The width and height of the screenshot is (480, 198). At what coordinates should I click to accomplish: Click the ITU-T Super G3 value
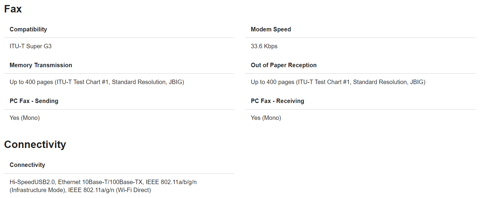pos(31,46)
